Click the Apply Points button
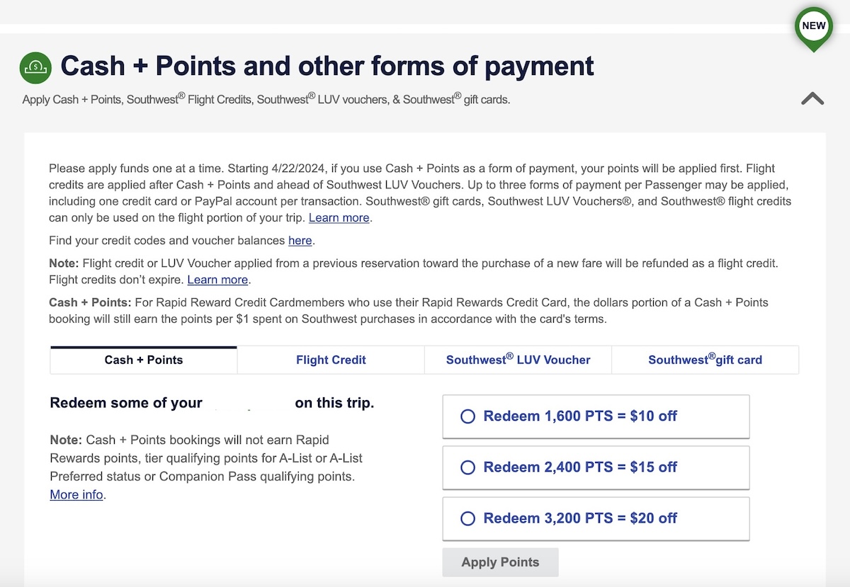Viewport: 850px width, 587px height. click(x=500, y=562)
